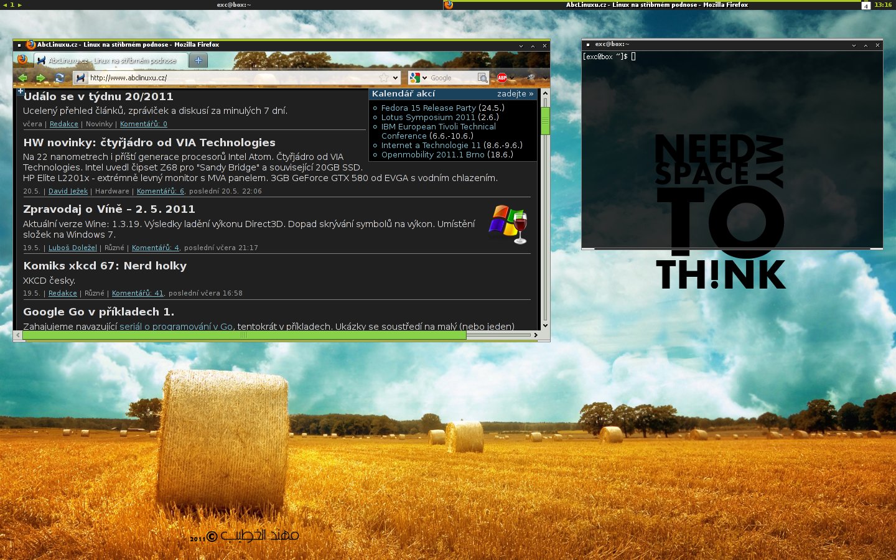
Task: Open the 'Komentářů: 0' link
Action: tap(144, 124)
